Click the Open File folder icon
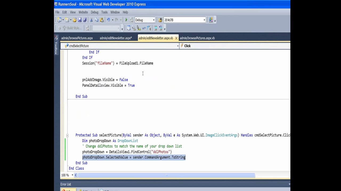 pyautogui.click(x=75, y=20)
